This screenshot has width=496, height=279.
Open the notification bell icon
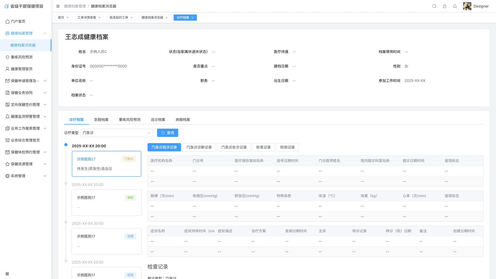[x=455, y=6]
